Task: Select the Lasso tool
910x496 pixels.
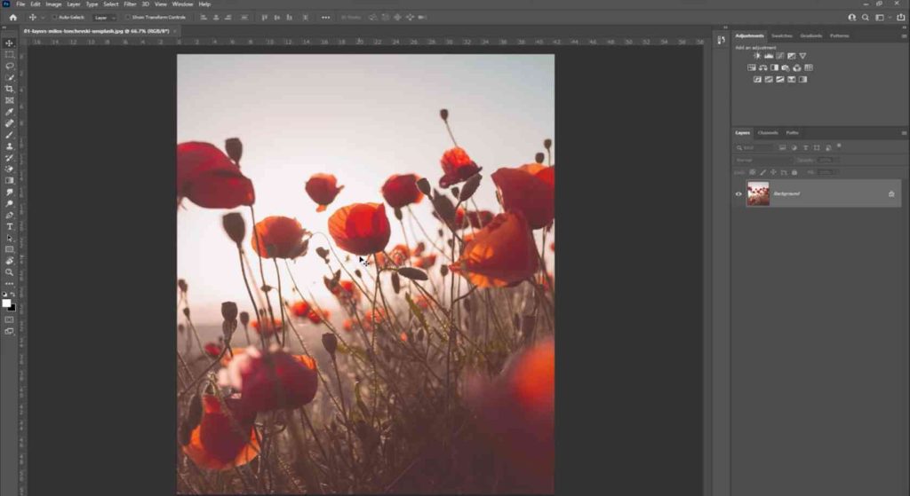Action: pos(9,66)
